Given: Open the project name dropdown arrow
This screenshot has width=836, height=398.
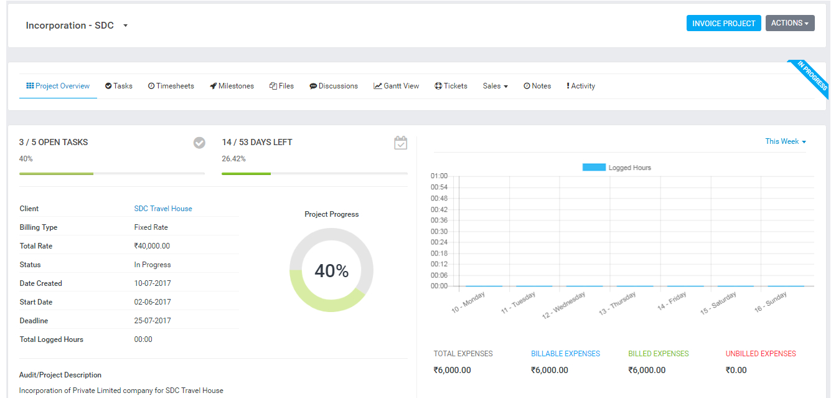Looking at the screenshot, I should pos(125,26).
